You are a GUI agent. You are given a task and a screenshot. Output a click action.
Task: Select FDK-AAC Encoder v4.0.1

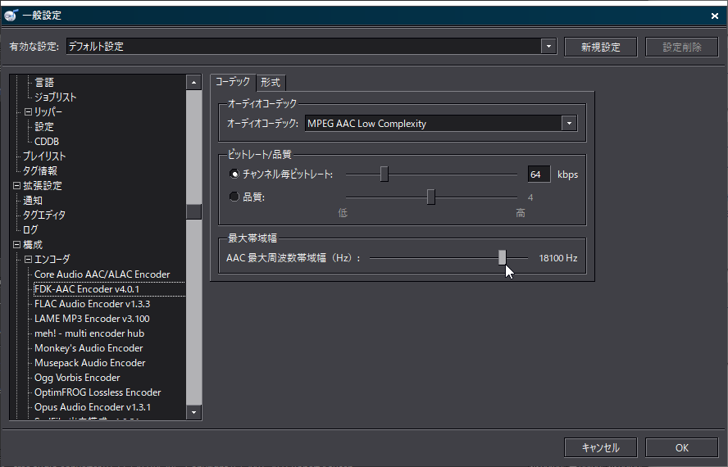click(x=87, y=289)
